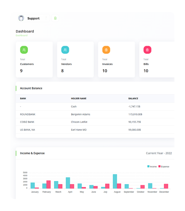185x211 pixels.
Task: Click the pink Bills icon
Action: click(147, 50)
